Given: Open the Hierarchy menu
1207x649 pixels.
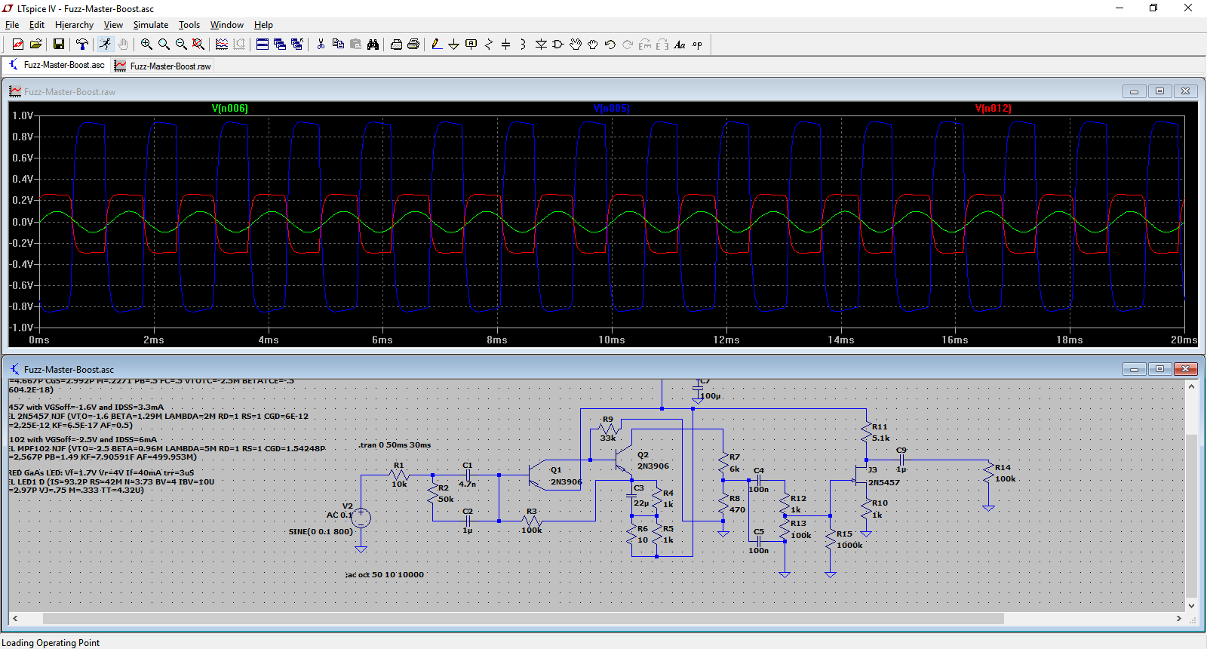Looking at the screenshot, I should point(74,25).
